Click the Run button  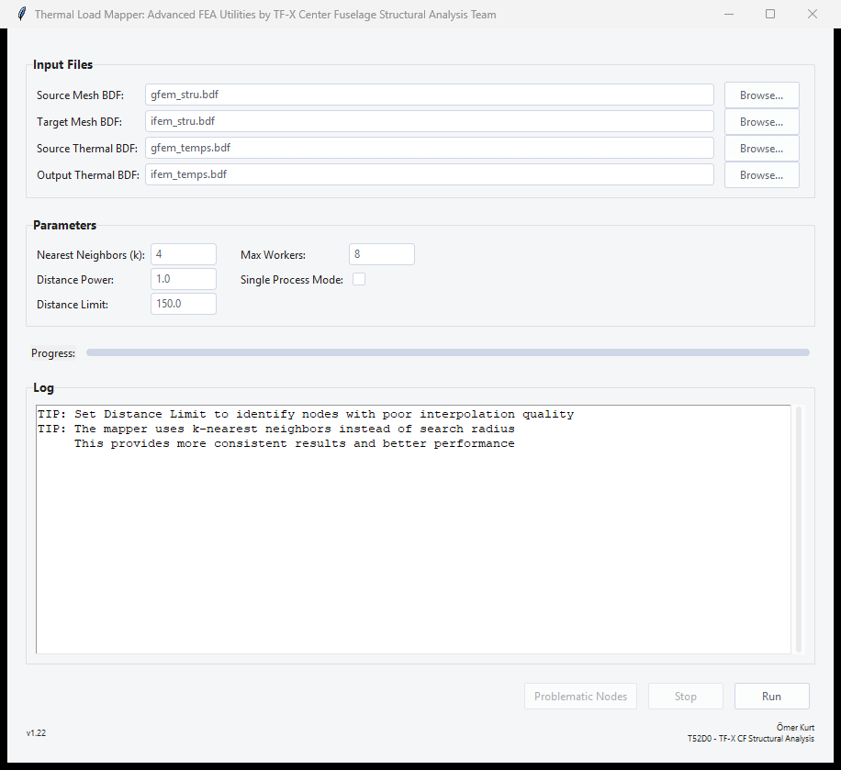(x=770, y=696)
